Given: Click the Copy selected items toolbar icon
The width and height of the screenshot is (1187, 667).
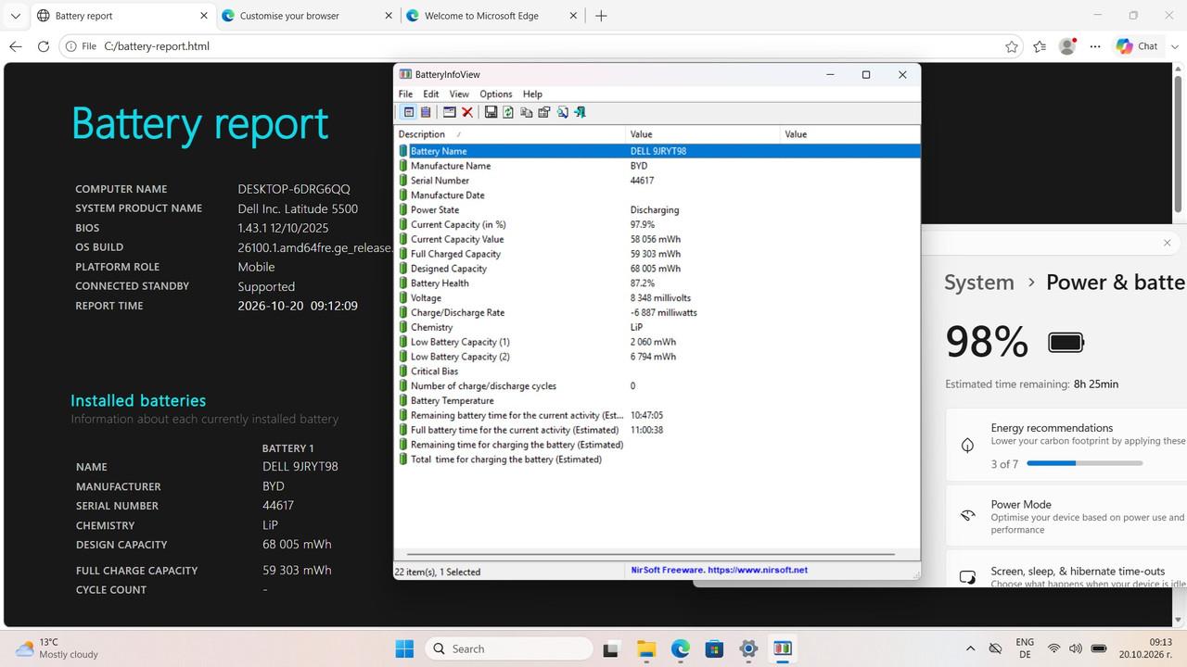Looking at the screenshot, I should click(x=526, y=112).
